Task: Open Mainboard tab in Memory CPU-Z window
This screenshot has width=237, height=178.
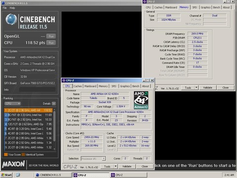Action: (171, 7)
